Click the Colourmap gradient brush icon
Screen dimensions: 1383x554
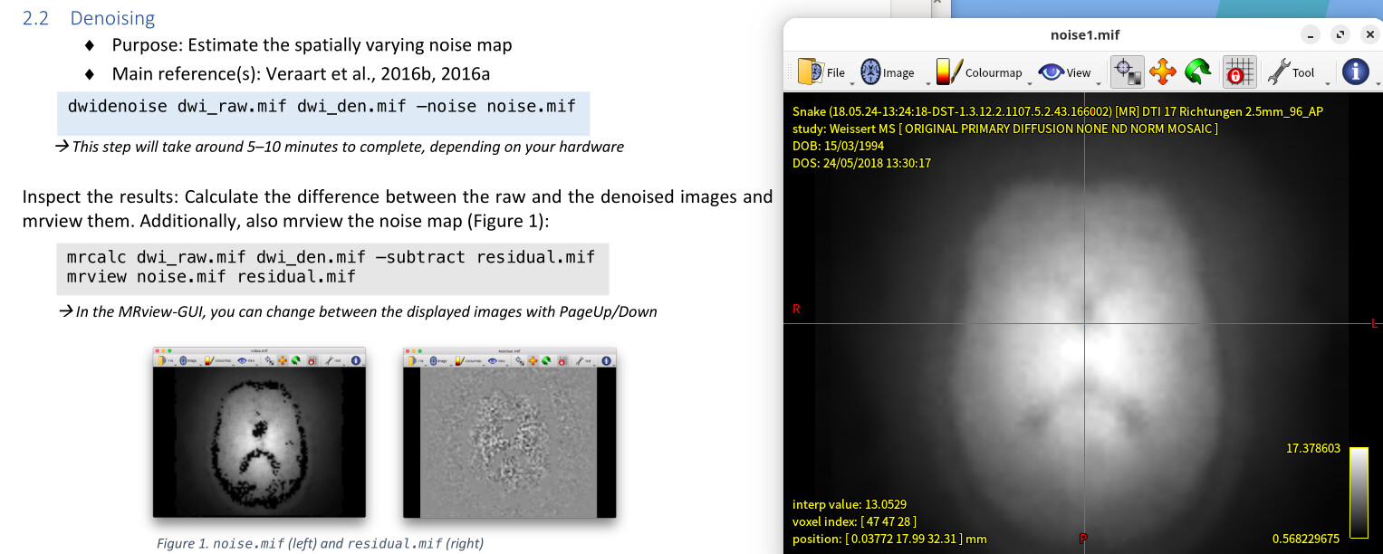pos(947,72)
